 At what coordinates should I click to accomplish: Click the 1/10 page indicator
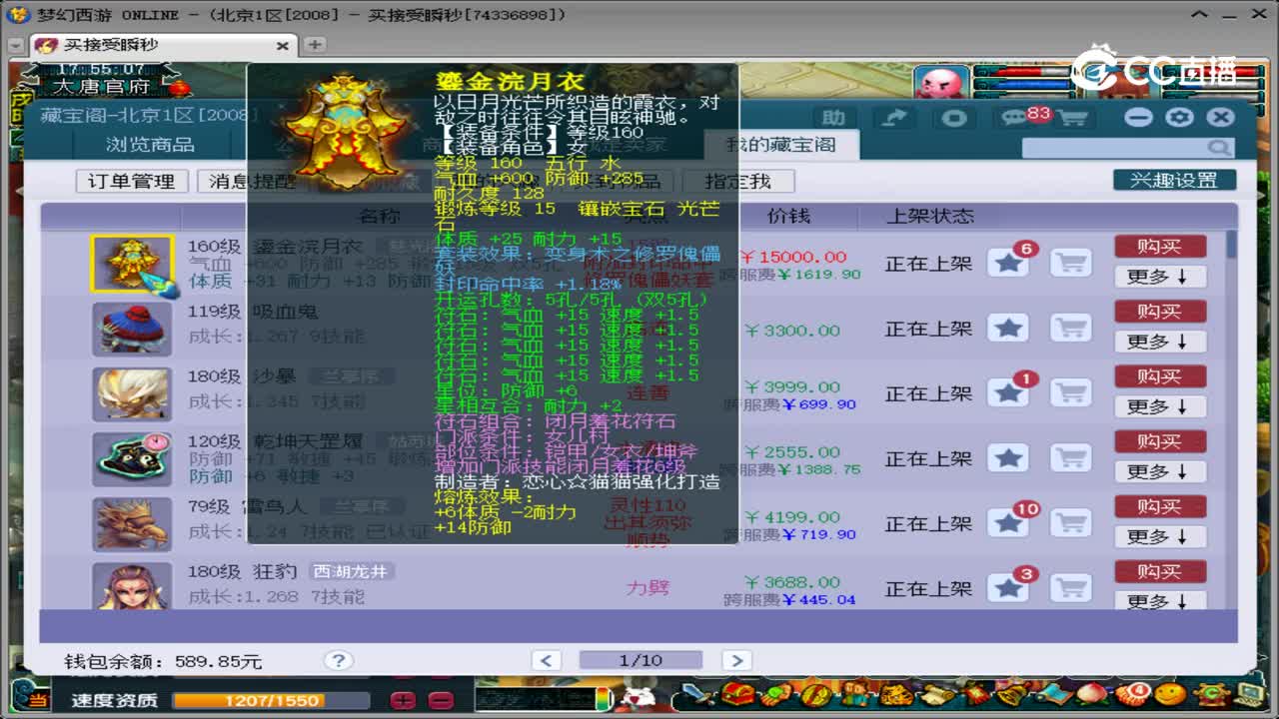[640, 660]
